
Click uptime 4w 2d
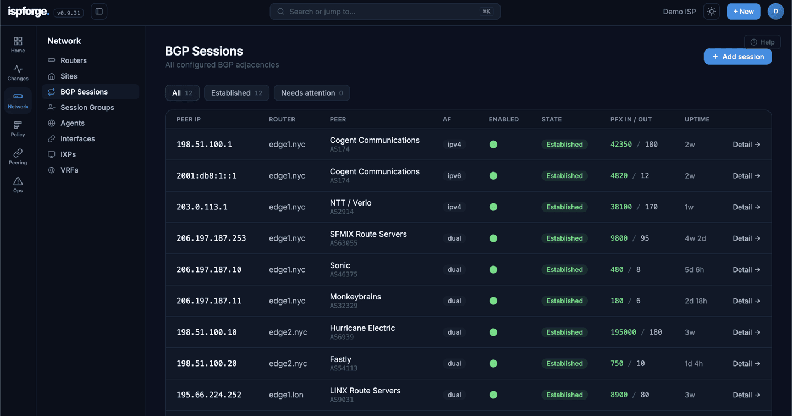coord(695,238)
